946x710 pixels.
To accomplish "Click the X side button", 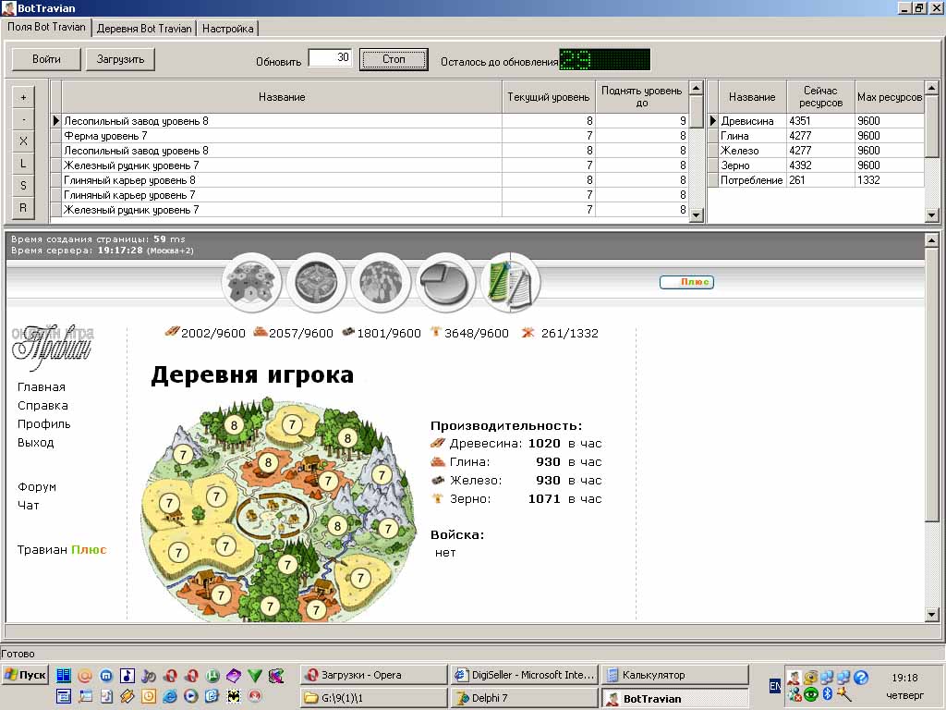I will (x=23, y=141).
